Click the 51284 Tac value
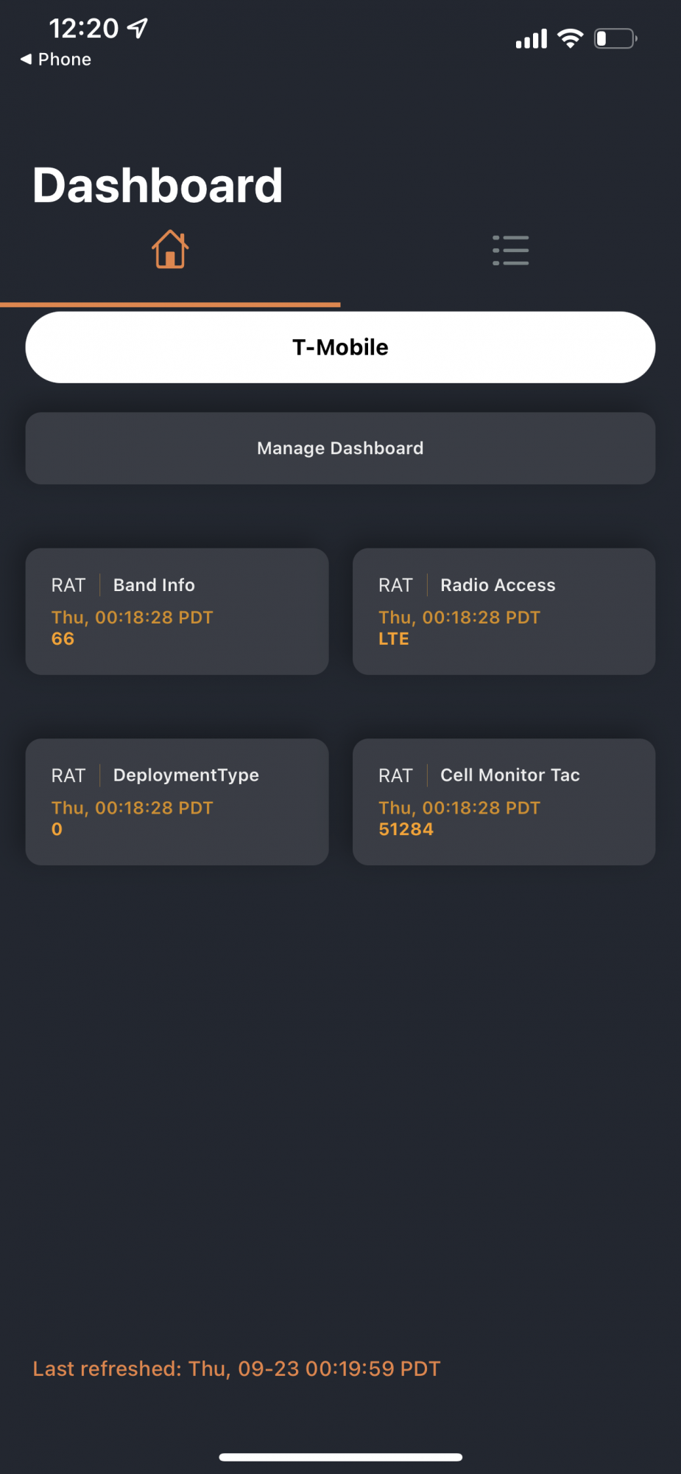Viewport: 681px width, 1474px height. 406,829
